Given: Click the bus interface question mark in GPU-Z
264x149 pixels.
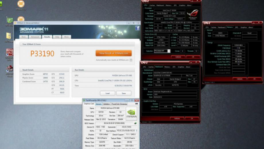Looking at the screenshot, I should (x=137, y=130).
